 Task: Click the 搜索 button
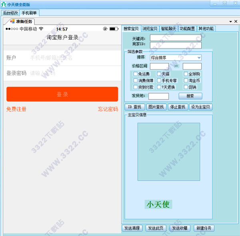pyautogui.click(x=190, y=96)
